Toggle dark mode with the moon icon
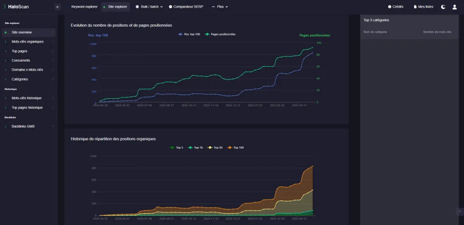Image resolution: width=464 pixels, height=225 pixels. (x=443, y=7)
